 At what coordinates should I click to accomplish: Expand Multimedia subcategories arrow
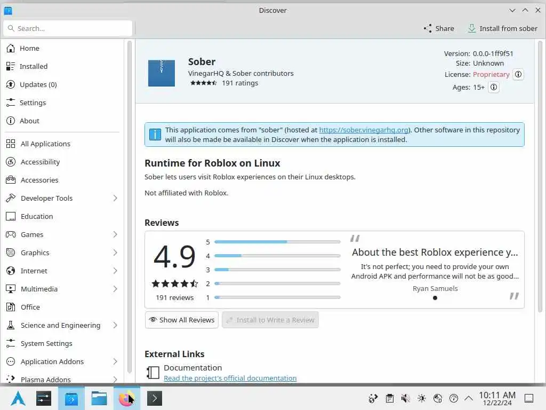(x=115, y=289)
